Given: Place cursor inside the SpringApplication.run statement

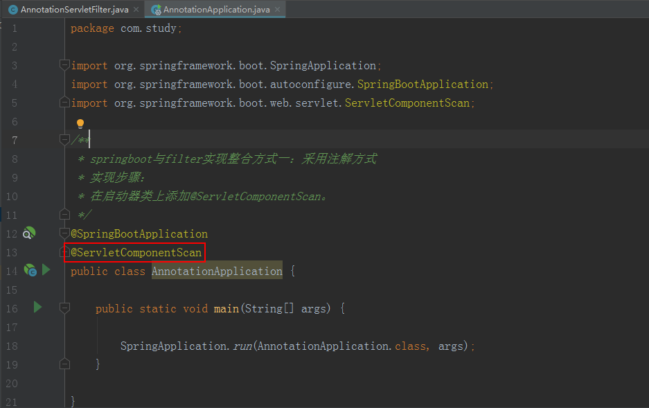Looking at the screenshot, I should coord(277,346).
